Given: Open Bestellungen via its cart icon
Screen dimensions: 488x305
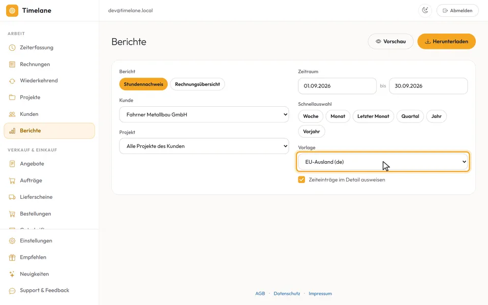Looking at the screenshot, I should pyautogui.click(x=12, y=214).
